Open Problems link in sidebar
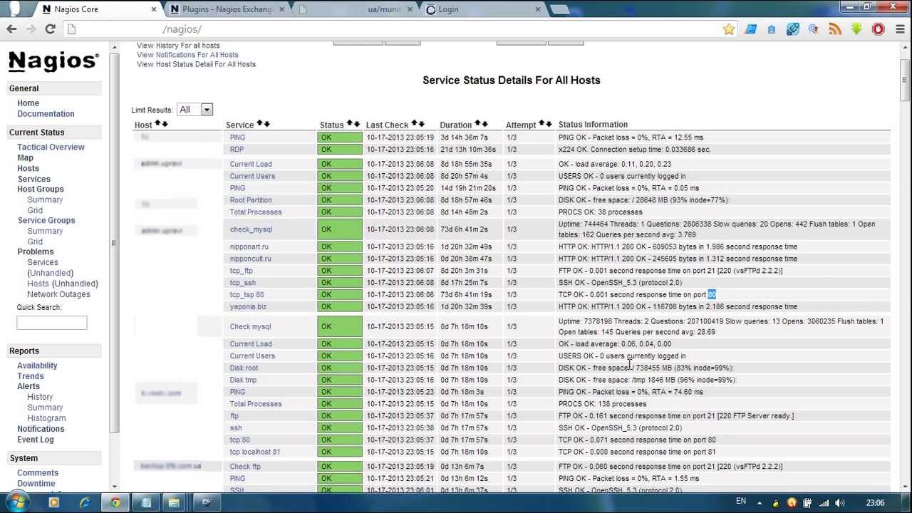Screen dimensions: 912x513 pos(36,252)
